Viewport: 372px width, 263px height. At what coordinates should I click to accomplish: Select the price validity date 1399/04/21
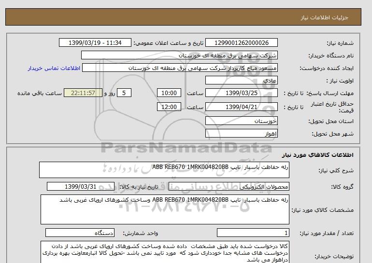click(x=242, y=107)
